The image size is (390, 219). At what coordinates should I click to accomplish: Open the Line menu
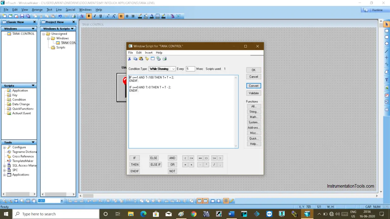[x=59, y=10]
